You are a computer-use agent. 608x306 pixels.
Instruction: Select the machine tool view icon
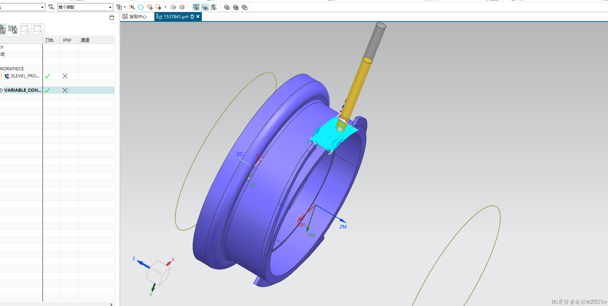[13, 29]
